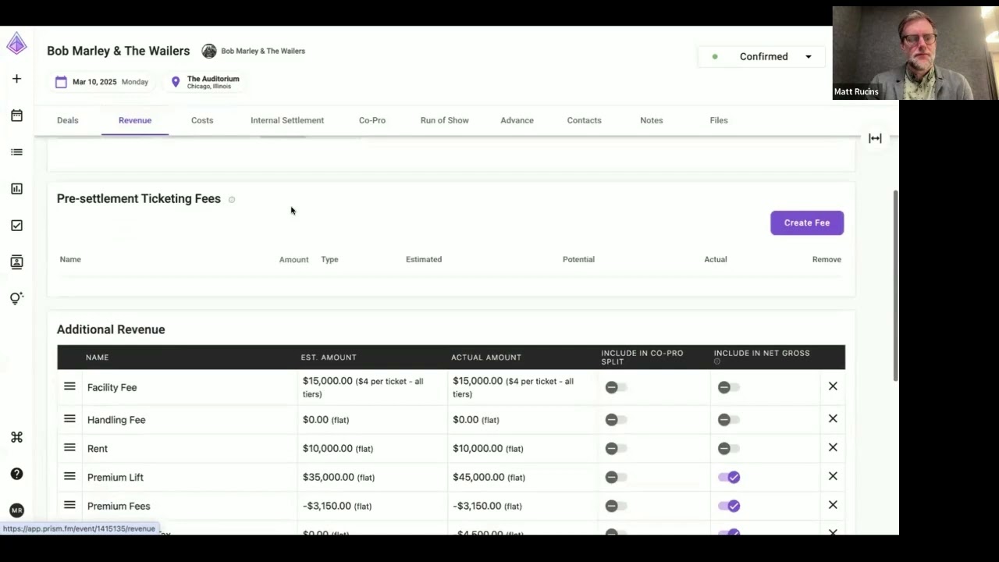Toggle Handling Fee include in net gross
This screenshot has height=562, width=999.
pyautogui.click(x=728, y=420)
